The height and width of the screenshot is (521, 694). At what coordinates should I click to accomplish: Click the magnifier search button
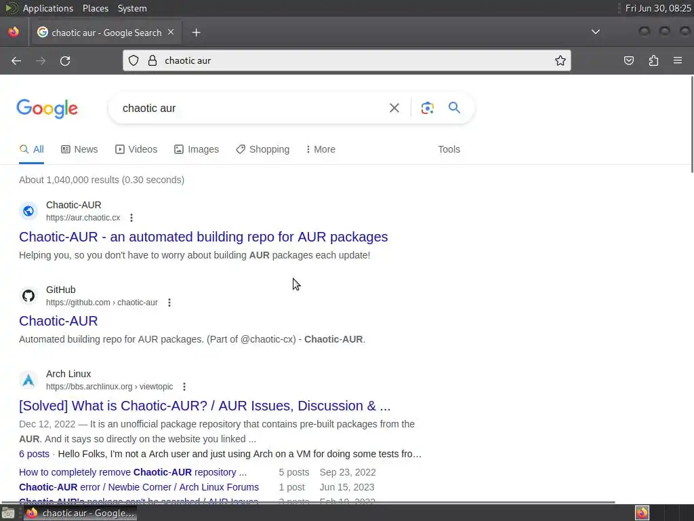[x=454, y=108]
